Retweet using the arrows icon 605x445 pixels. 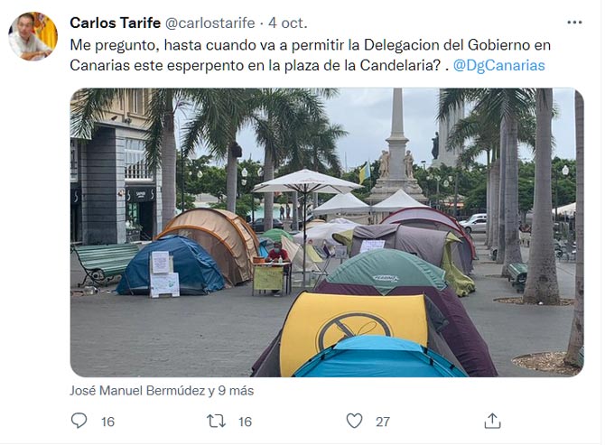216,421
